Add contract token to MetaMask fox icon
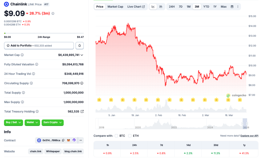Screen dimensions: 259x158 tap(69, 140)
